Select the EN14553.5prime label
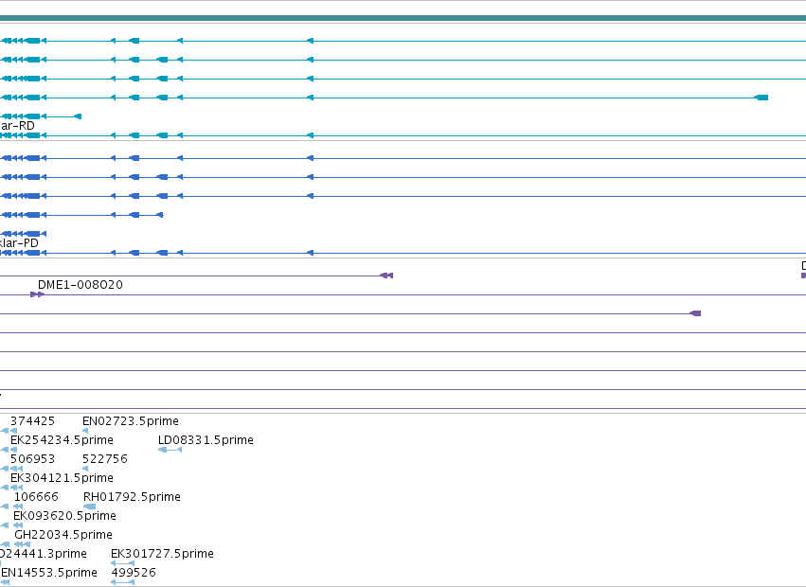The height and width of the screenshot is (587, 806). (49, 573)
